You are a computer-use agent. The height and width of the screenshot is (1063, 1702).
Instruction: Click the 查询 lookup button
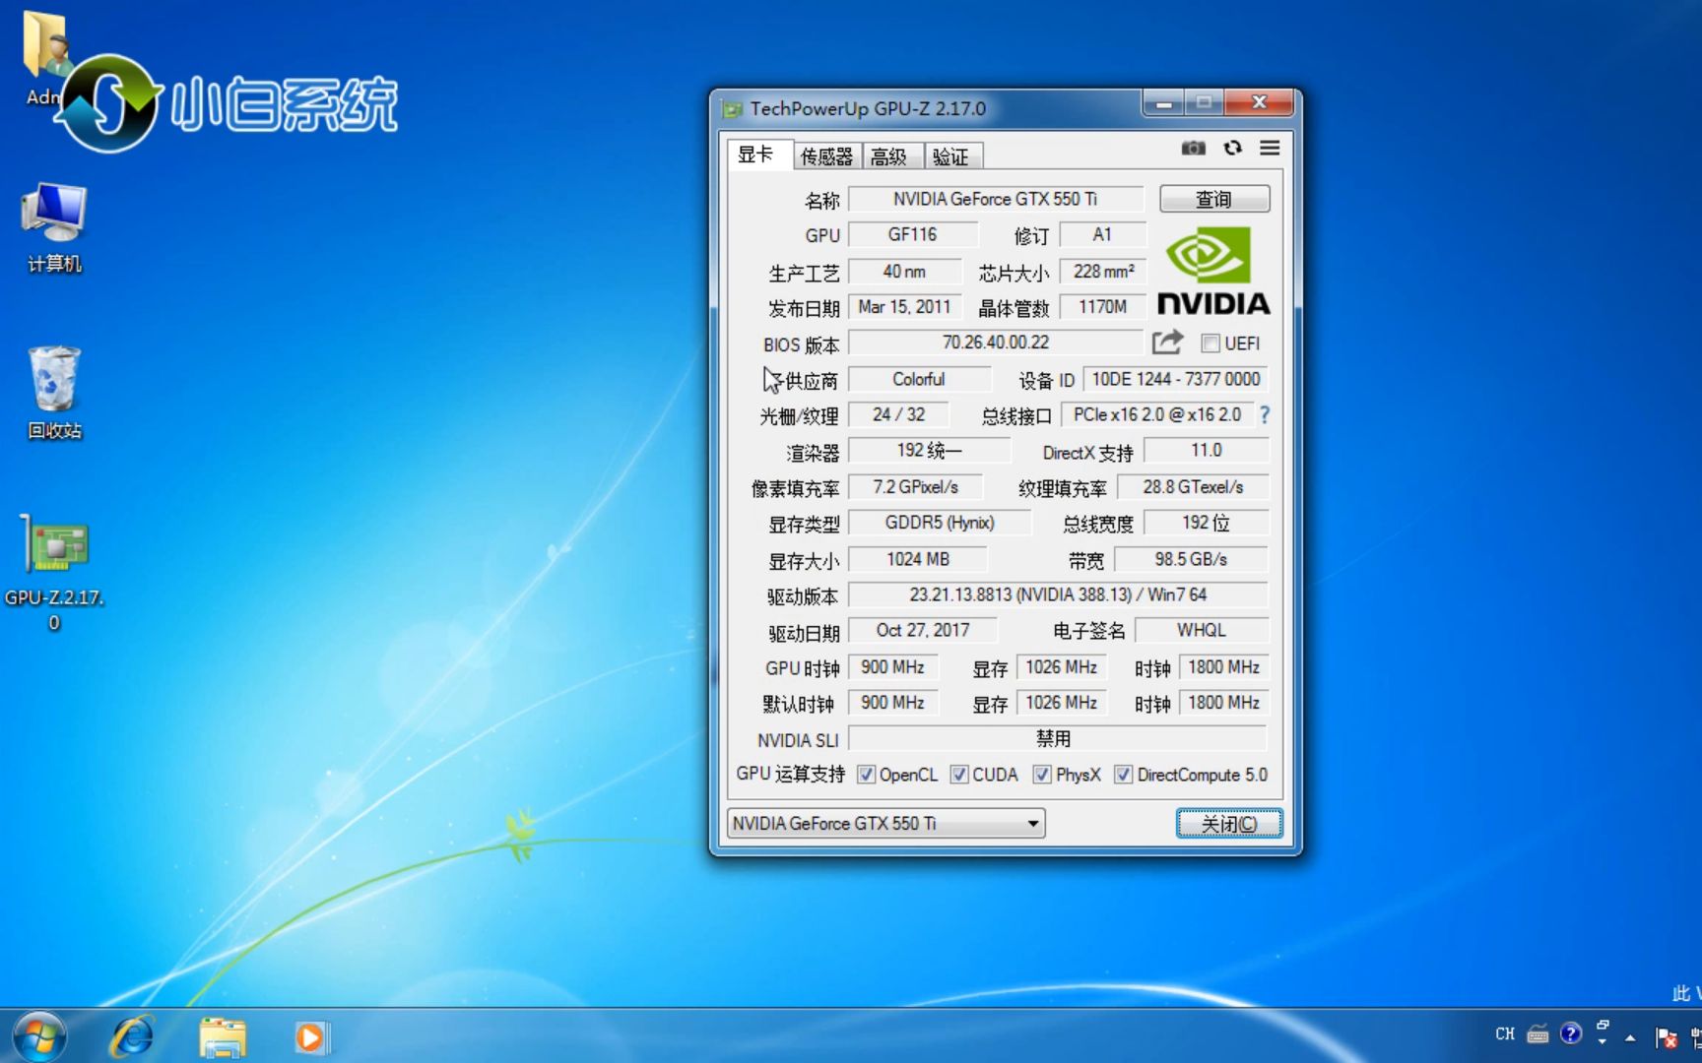pos(1214,199)
